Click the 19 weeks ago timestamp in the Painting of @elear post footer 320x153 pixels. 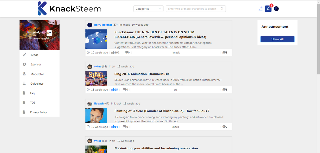pos(99,127)
